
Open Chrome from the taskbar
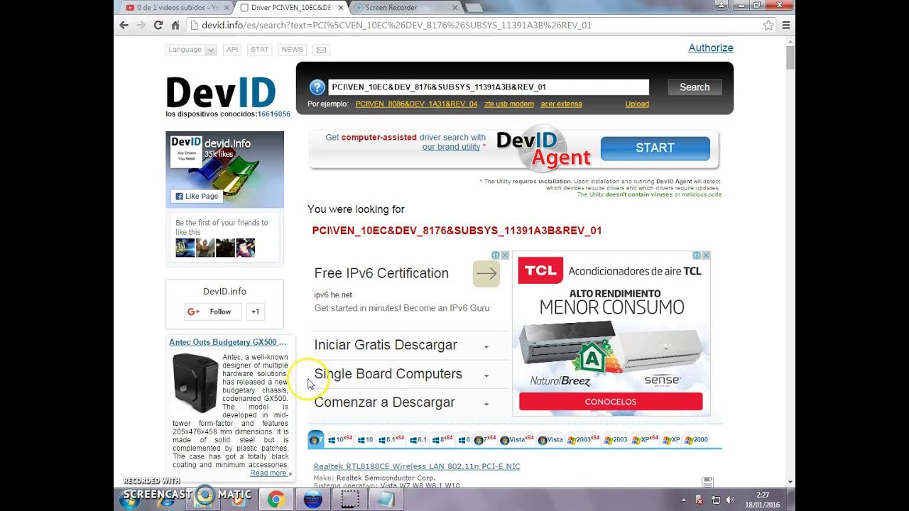click(x=276, y=500)
